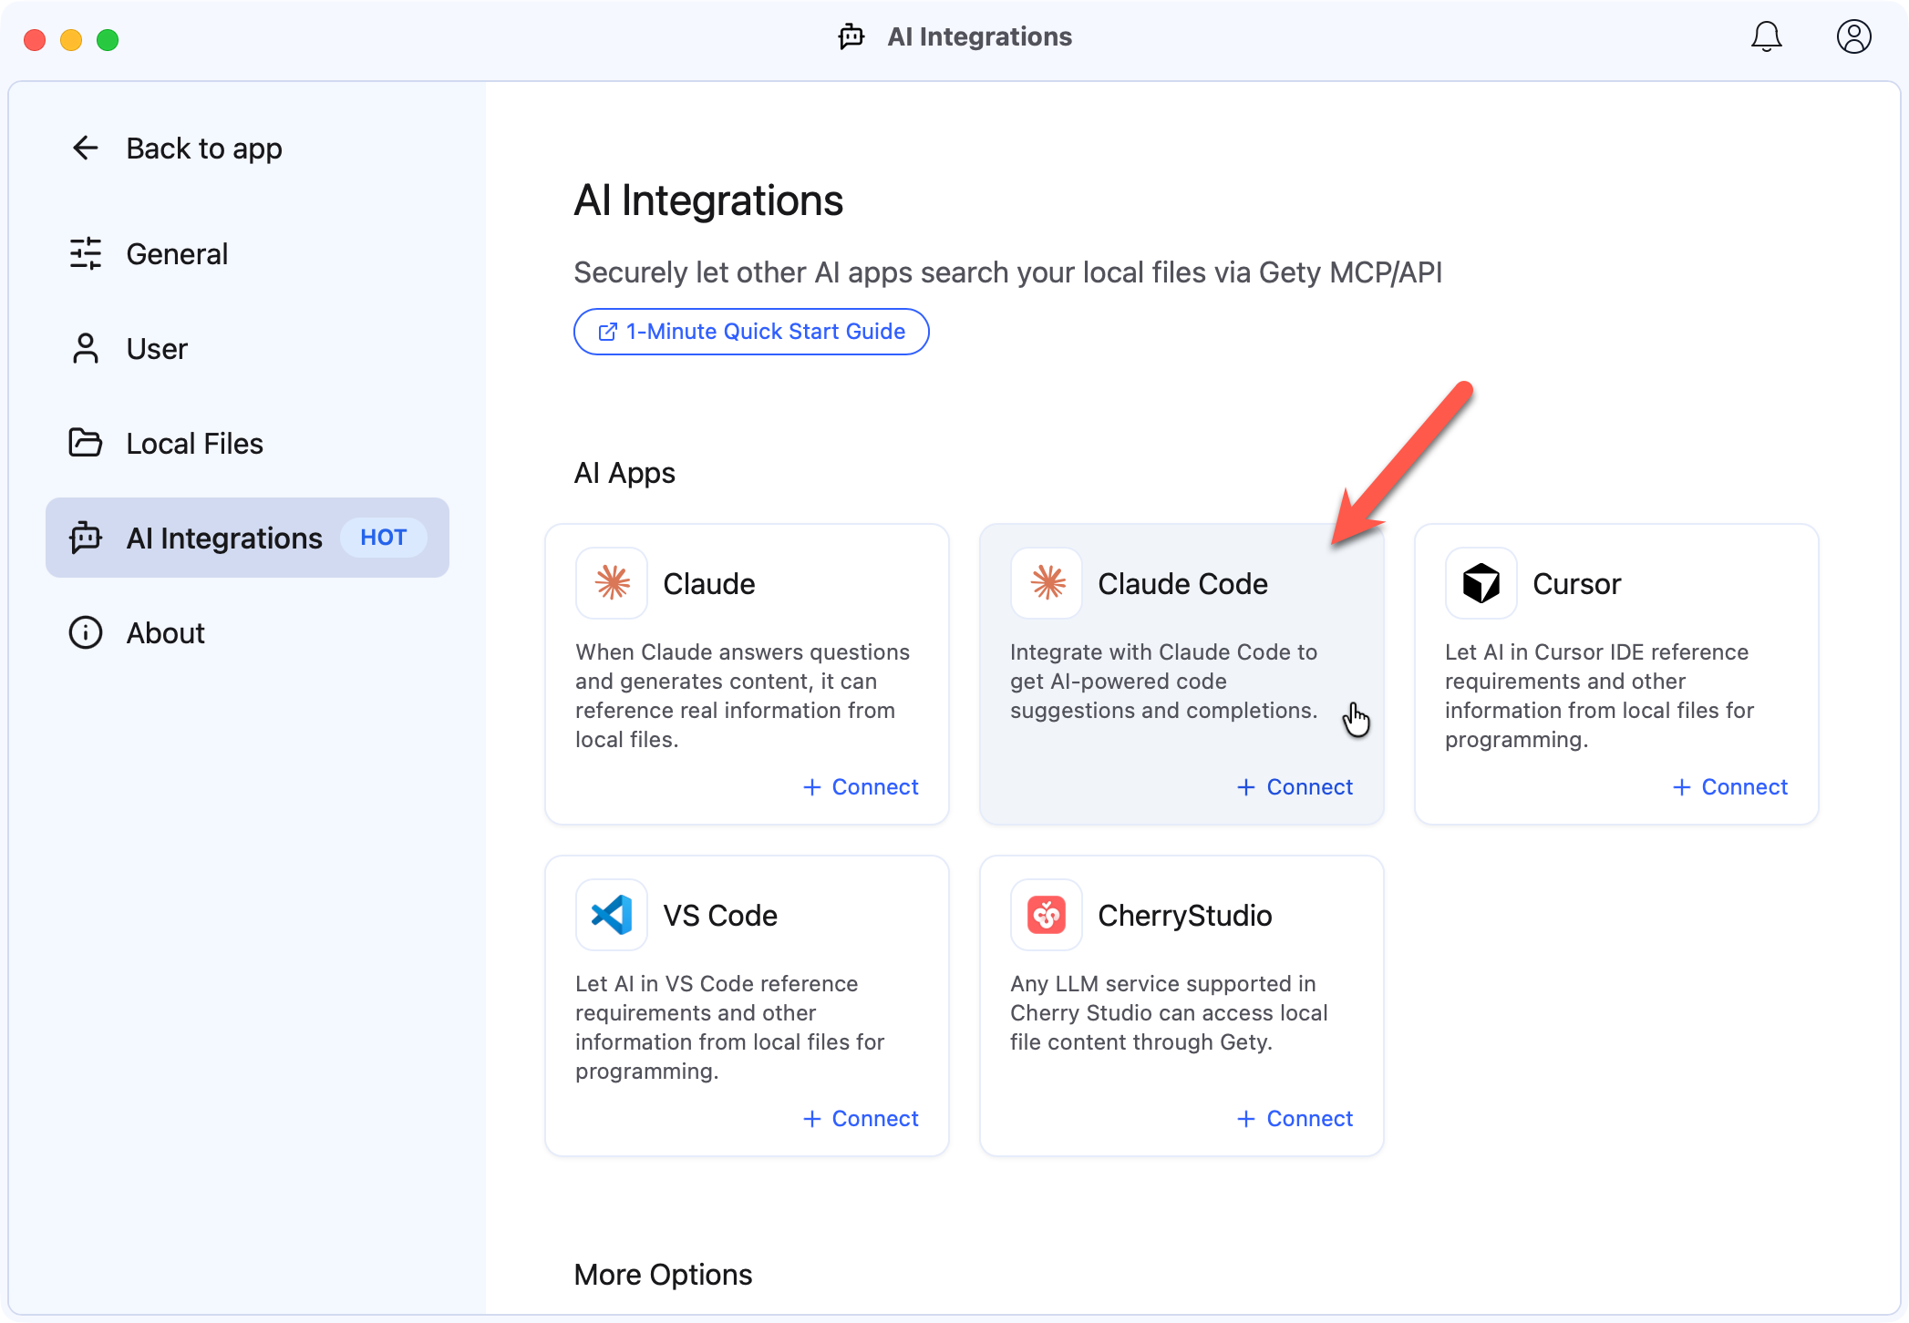Click the CherryStudio app icon

(x=1046, y=915)
